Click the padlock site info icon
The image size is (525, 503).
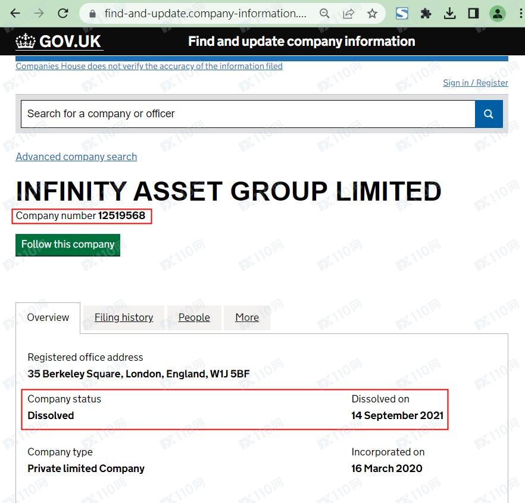[92, 13]
